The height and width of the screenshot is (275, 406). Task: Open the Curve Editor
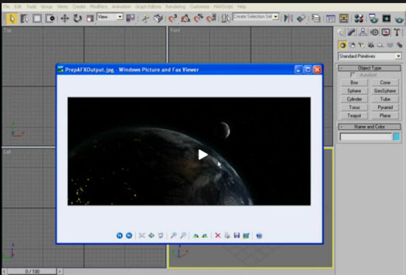[x=331, y=18]
